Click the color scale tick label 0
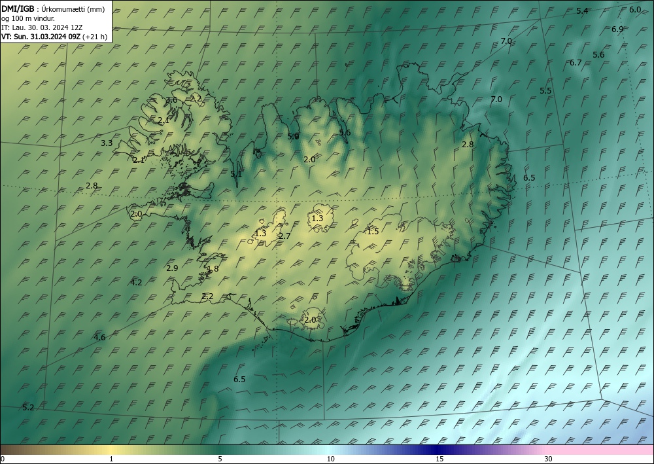The image size is (654, 464). pyautogui.click(x=3, y=459)
